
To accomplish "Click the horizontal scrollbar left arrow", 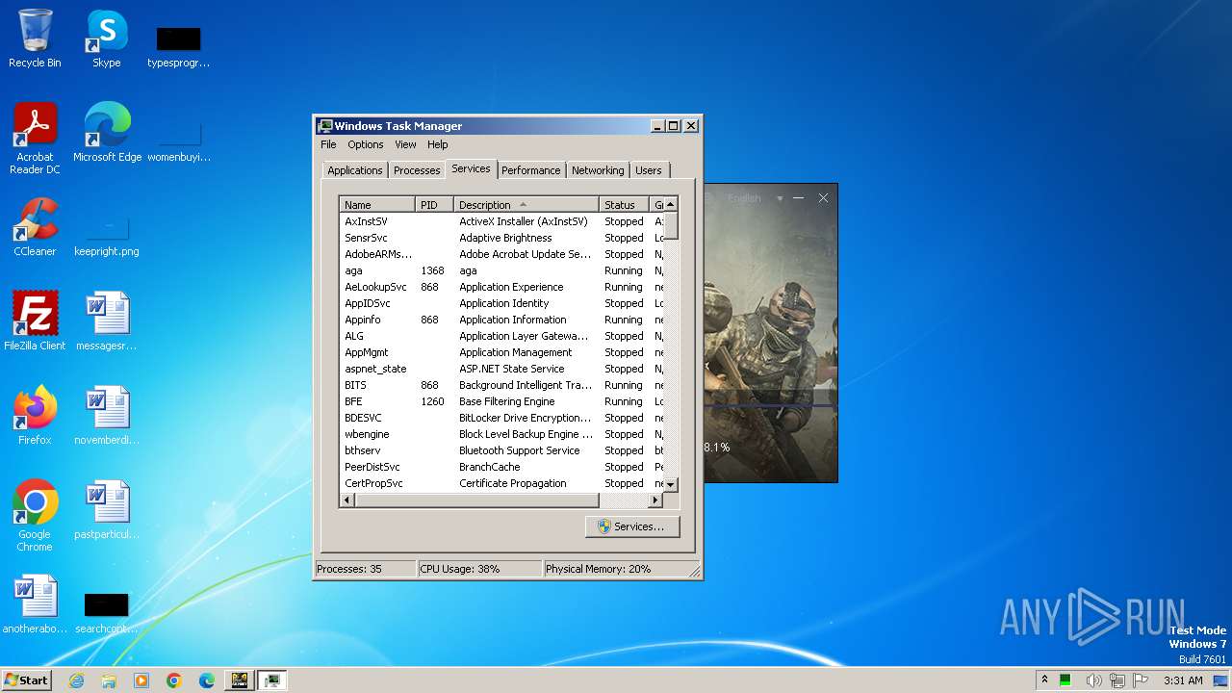I will 346,500.
